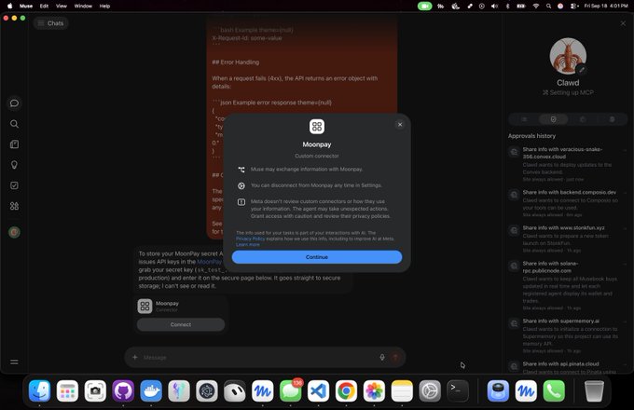This screenshot has height=410, width=634.
Task: Open the documents icon in left sidebar
Action: coord(14,144)
